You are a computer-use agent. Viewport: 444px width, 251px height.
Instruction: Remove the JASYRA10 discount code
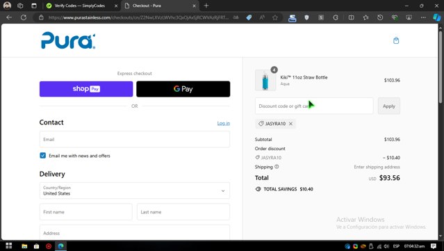[290, 124]
